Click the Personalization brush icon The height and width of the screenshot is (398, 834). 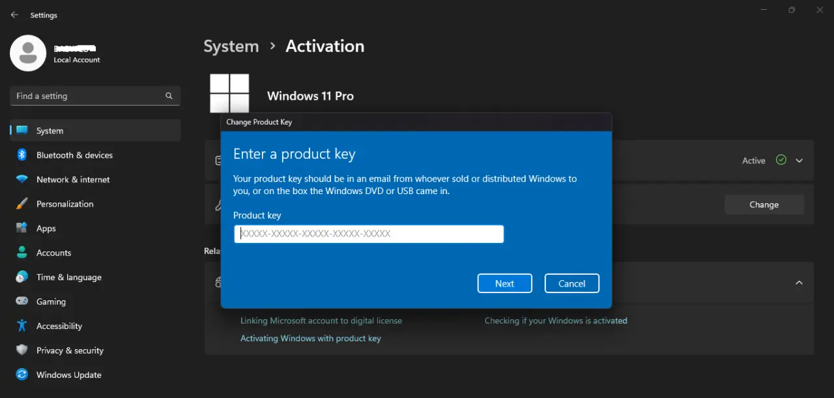tap(22, 204)
